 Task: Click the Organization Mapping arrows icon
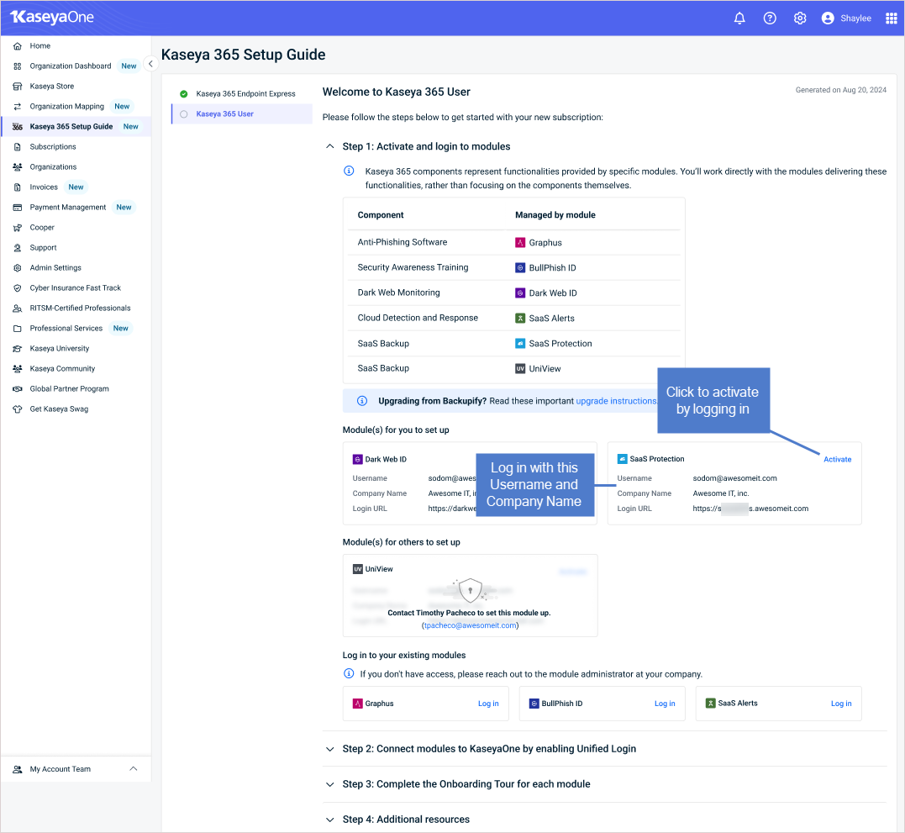[18, 107]
